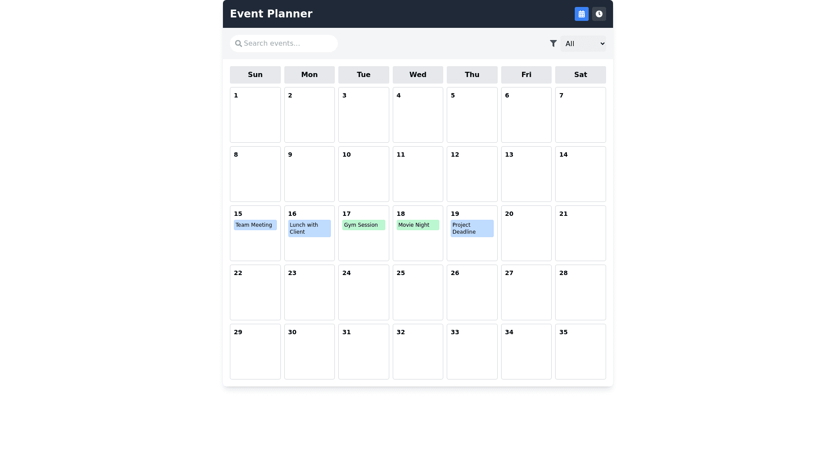Click the Sun weekday header
The image size is (836, 470).
[255, 75]
